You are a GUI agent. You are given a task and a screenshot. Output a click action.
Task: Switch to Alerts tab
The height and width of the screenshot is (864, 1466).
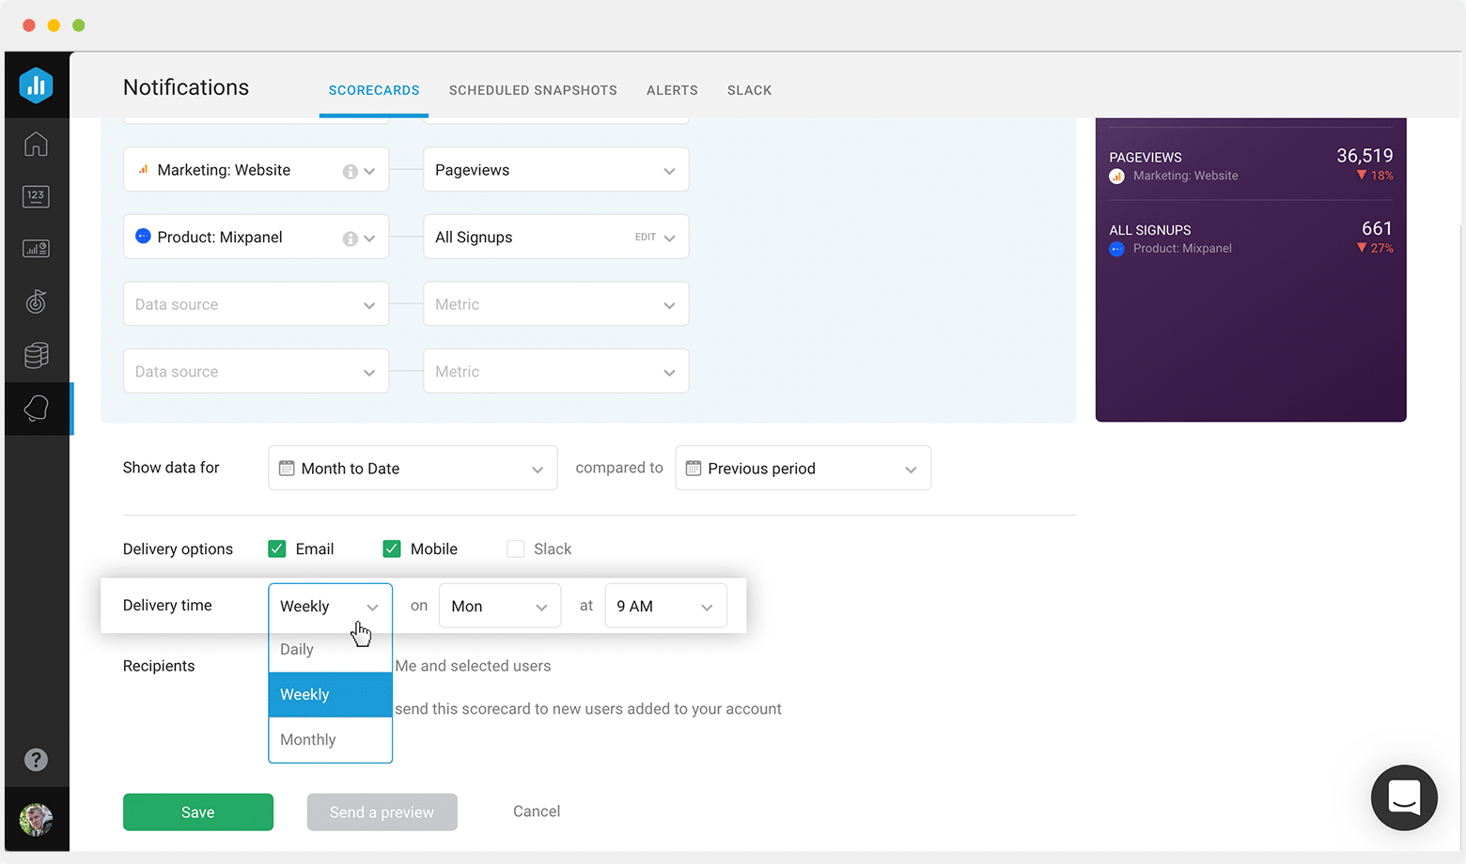672,90
